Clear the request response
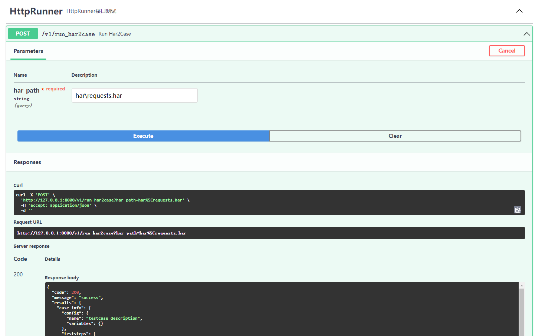The height and width of the screenshot is (336, 545). [395, 136]
